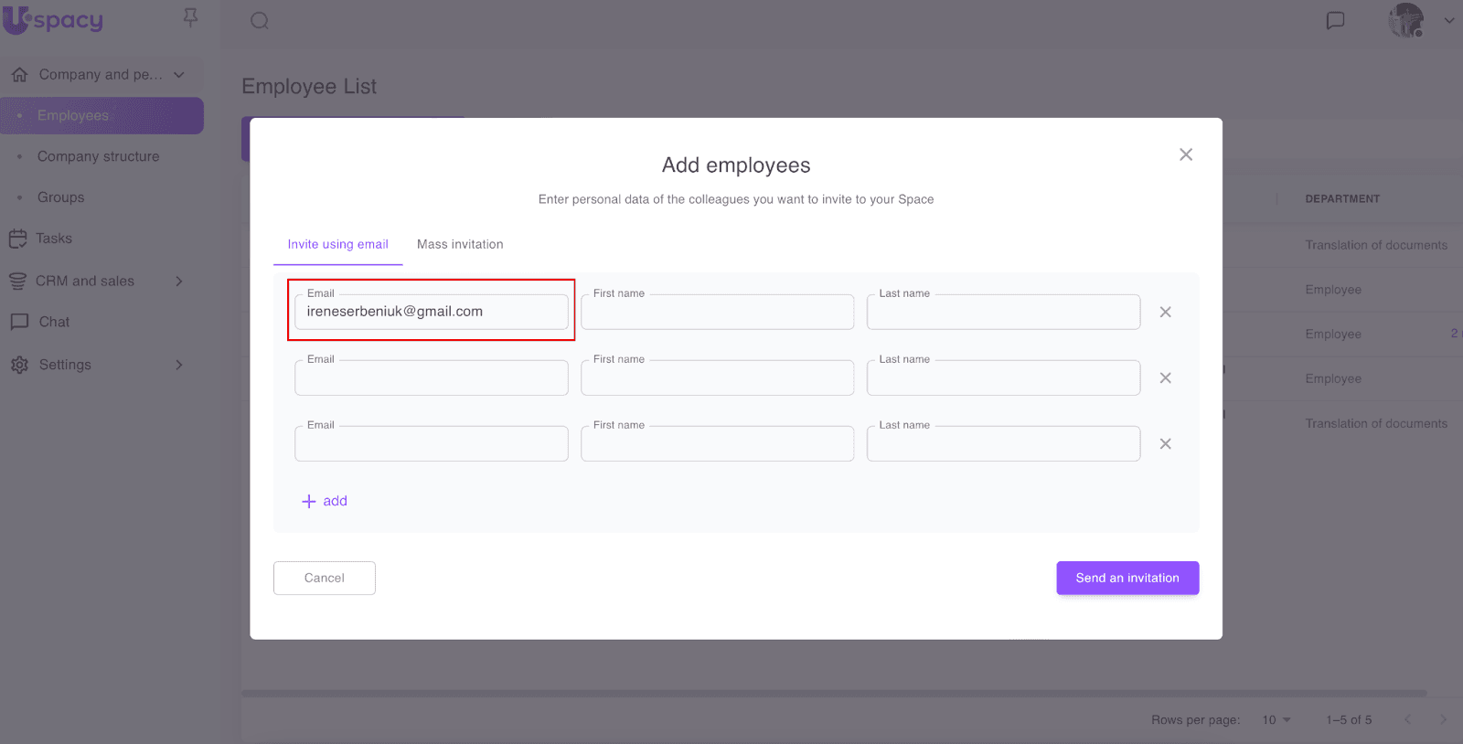Click the Uspacy logo

coord(53,20)
